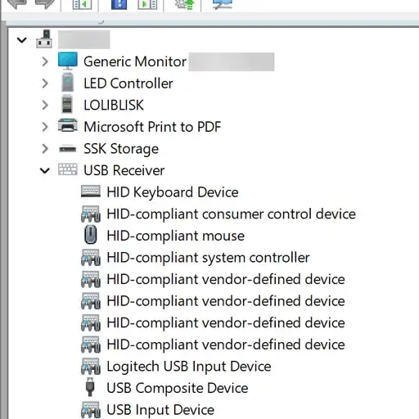Select the LOLIBLISK entry

pyautogui.click(x=114, y=106)
